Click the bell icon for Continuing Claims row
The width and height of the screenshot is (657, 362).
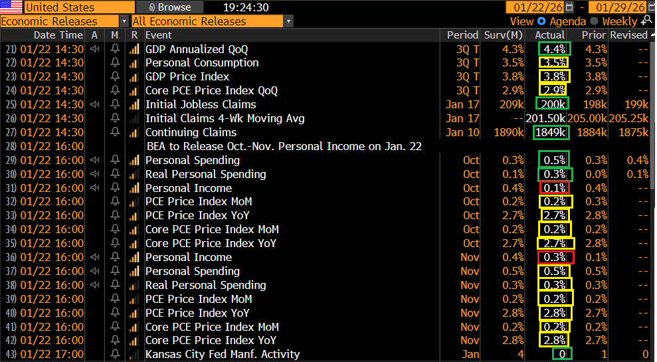click(115, 133)
